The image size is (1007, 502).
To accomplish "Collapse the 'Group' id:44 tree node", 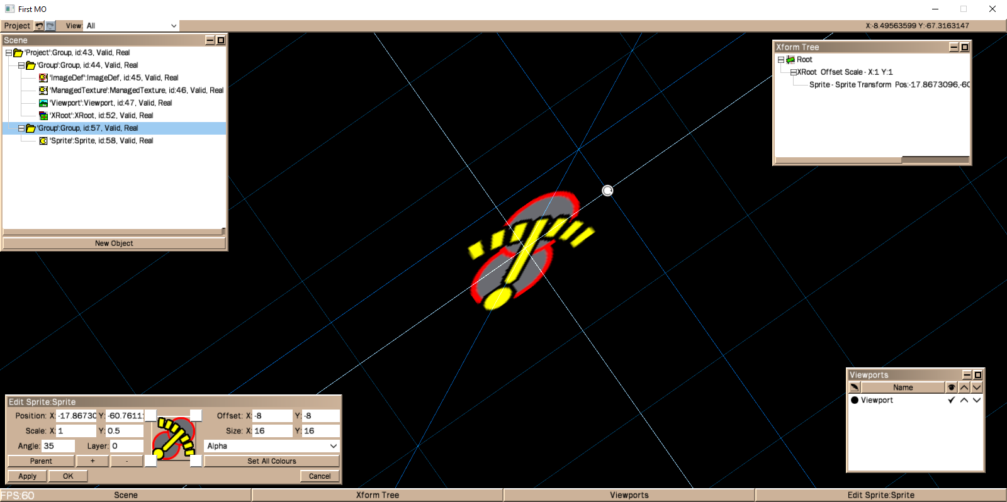I will click(21, 65).
